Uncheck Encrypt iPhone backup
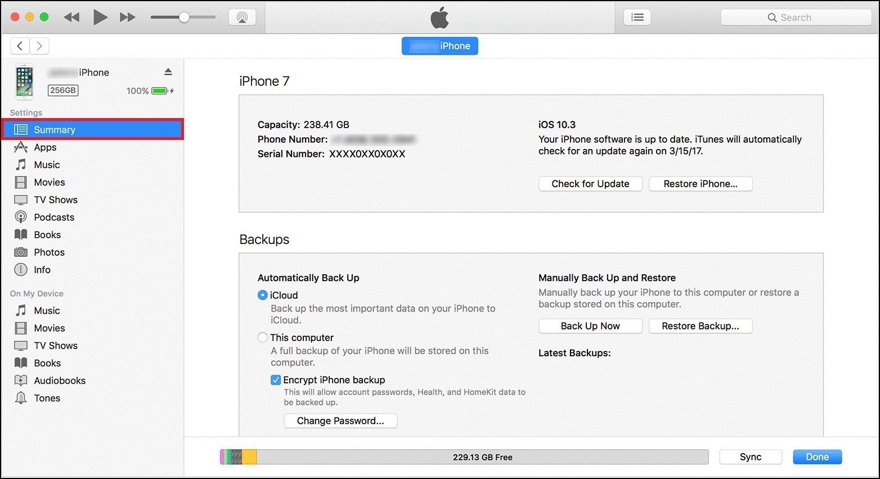Image resolution: width=880 pixels, height=479 pixels. pyautogui.click(x=276, y=380)
